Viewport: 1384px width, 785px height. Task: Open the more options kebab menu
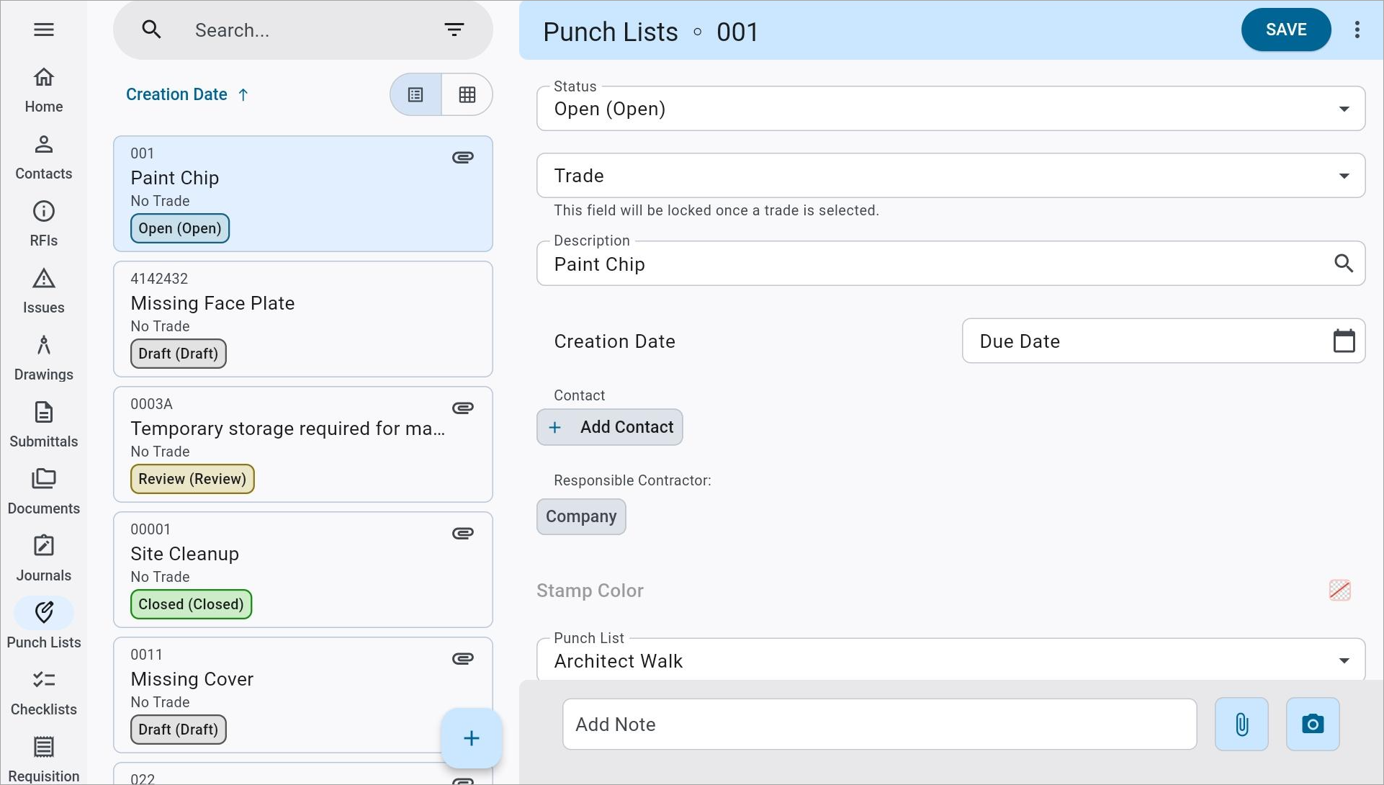click(x=1357, y=30)
